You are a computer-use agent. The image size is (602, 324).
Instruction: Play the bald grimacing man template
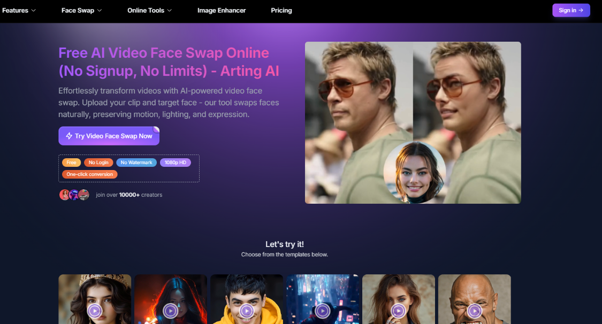(475, 311)
